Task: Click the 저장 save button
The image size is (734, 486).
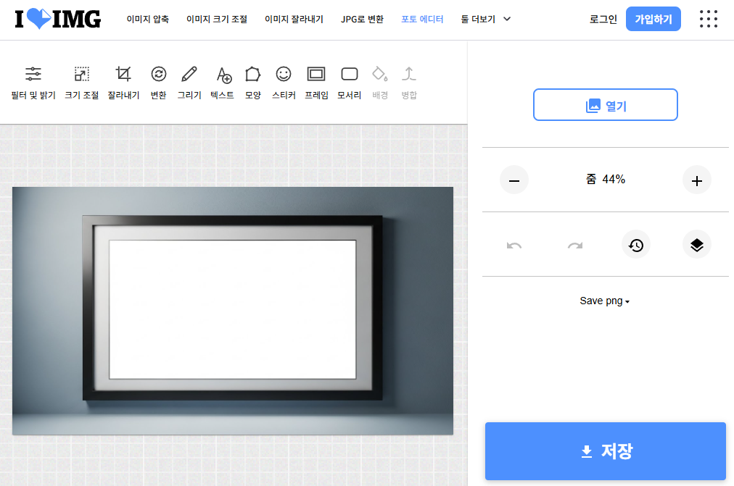Action: click(x=606, y=451)
